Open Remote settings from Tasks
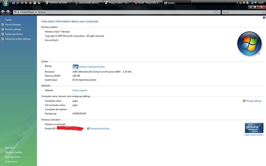Viewport: 266px width, 166px height. [13, 29]
